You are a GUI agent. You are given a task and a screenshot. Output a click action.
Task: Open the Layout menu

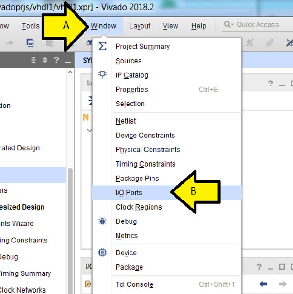pos(140,26)
